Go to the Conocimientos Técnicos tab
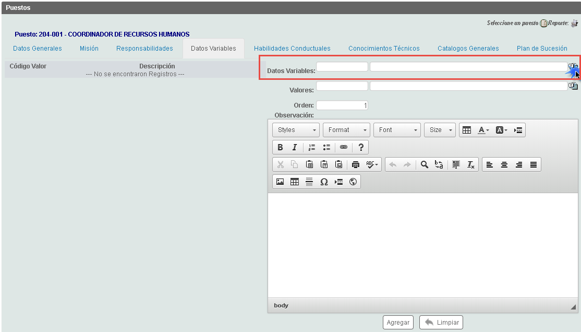Viewport: 581px width, 332px height. point(384,49)
